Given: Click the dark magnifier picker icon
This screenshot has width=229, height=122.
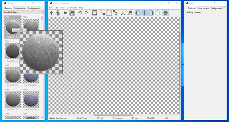Looking at the screenshot, I should pyautogui.click(x=130, y=13).
